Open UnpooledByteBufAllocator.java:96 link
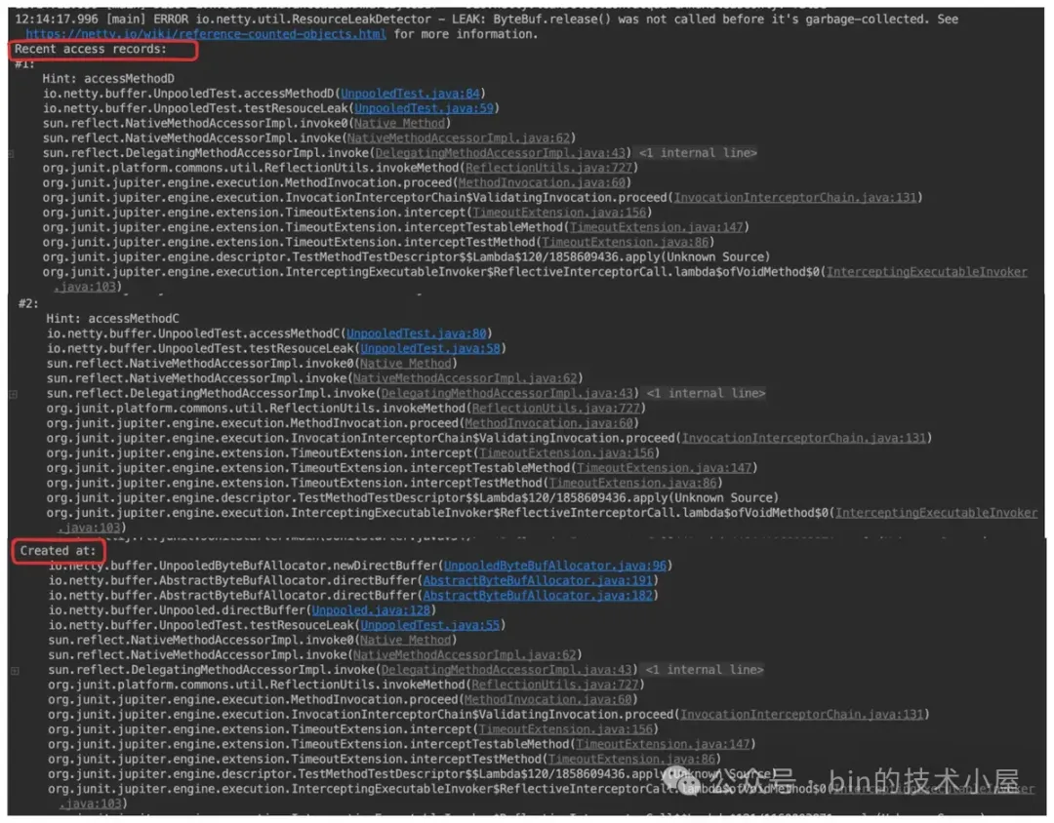Viewport: 1054px width, 823px height. click(x=555, y=566)
